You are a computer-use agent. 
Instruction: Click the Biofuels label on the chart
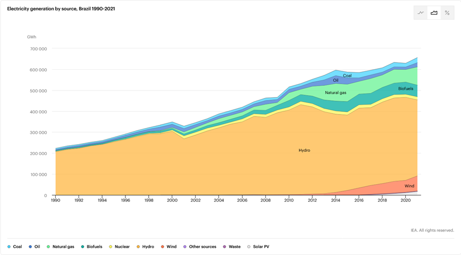(406, 89)
